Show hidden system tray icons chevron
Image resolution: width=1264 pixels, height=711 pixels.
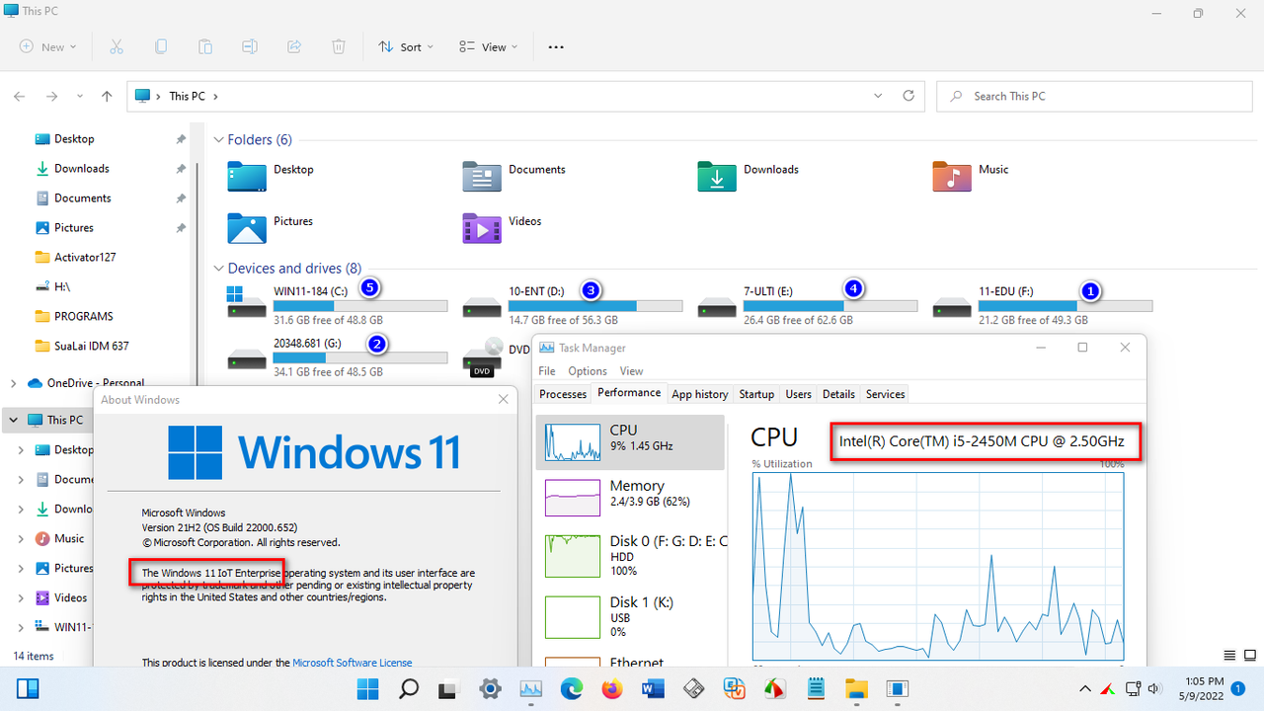point(1084,688)
